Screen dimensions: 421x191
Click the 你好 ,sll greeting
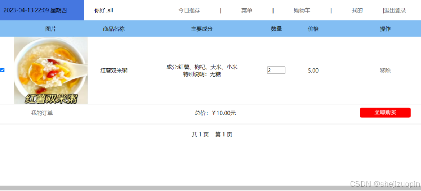[x=104, y=10]
